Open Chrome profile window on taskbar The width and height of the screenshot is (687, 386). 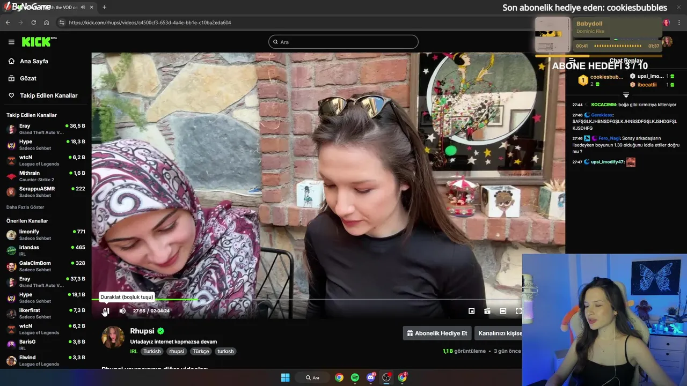[403, 377]
